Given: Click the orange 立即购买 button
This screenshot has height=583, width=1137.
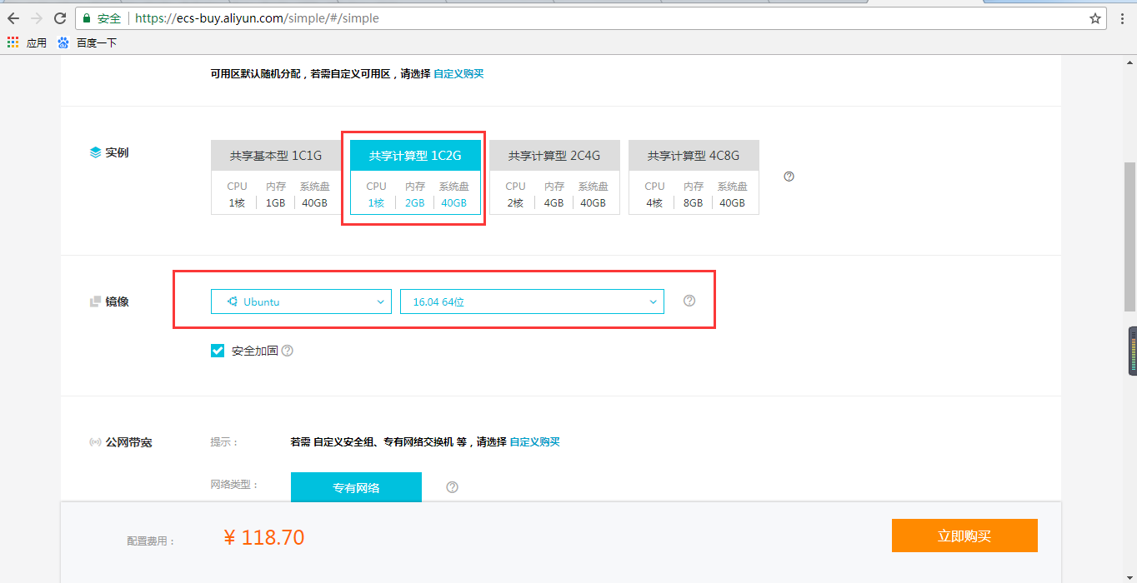Looking at the screenshot, I should coord(964,536).
